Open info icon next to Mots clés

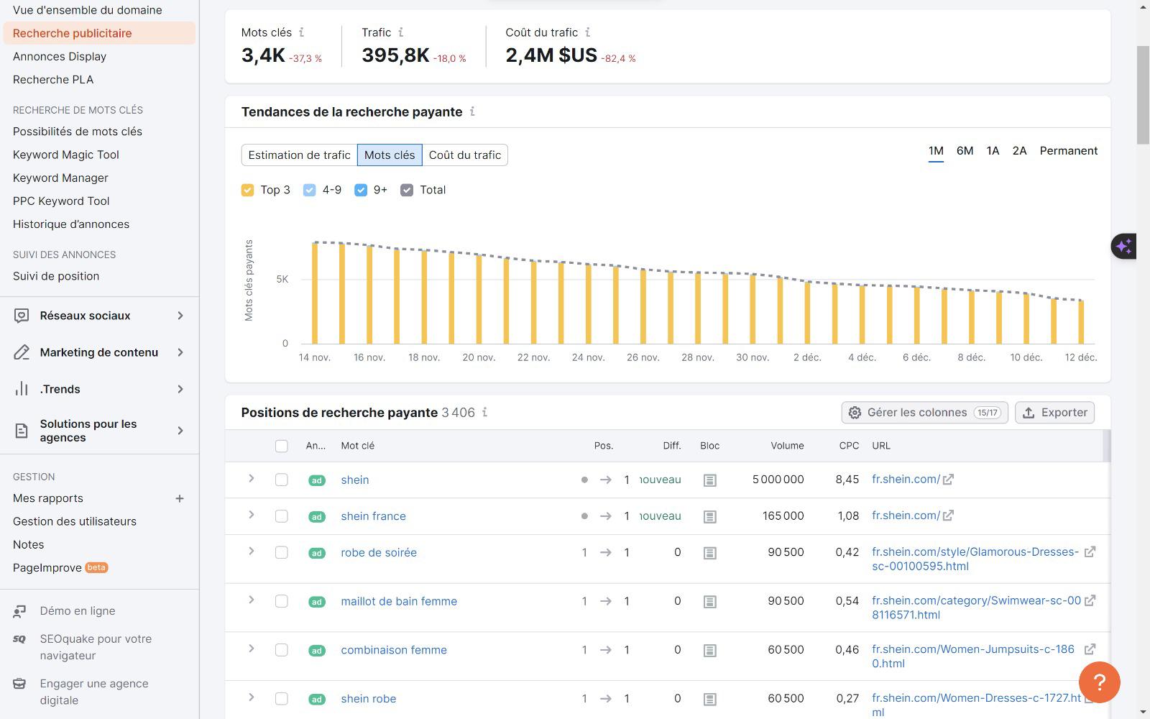pos(301,32)
